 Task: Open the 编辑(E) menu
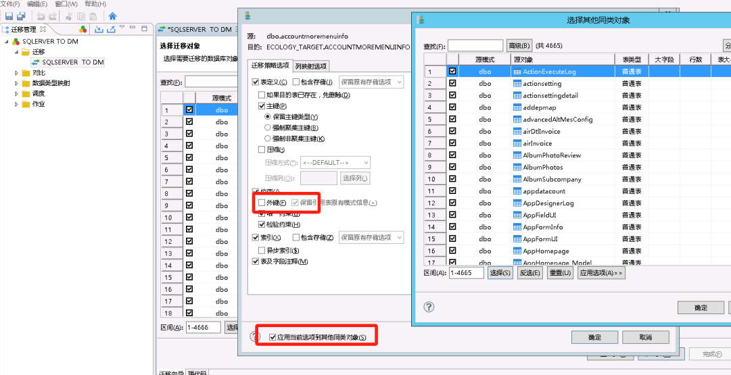tap(37, 4)
